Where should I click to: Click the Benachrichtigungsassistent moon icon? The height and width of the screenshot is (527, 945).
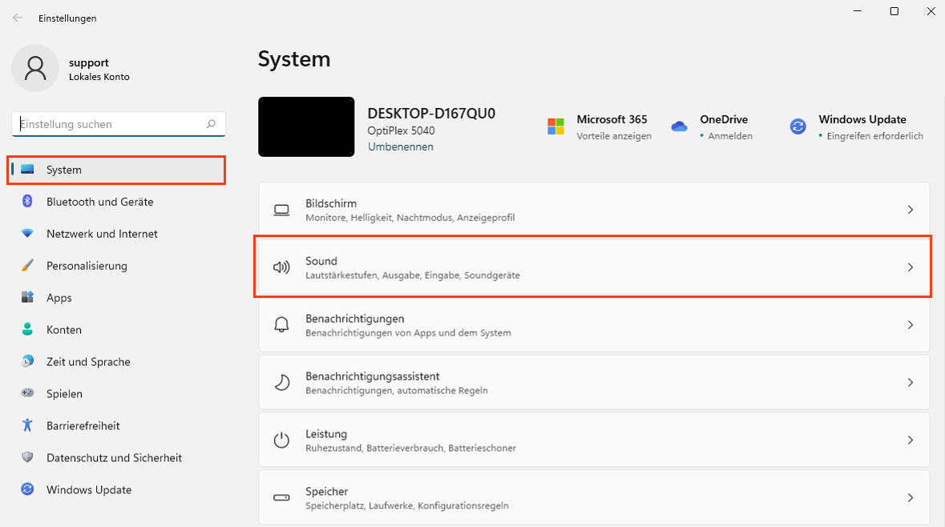point(281,383)
